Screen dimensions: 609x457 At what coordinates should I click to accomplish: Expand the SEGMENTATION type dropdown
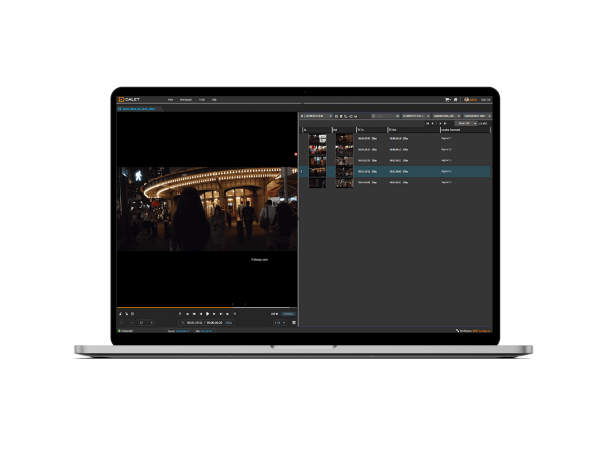click(x=318, y=116)
